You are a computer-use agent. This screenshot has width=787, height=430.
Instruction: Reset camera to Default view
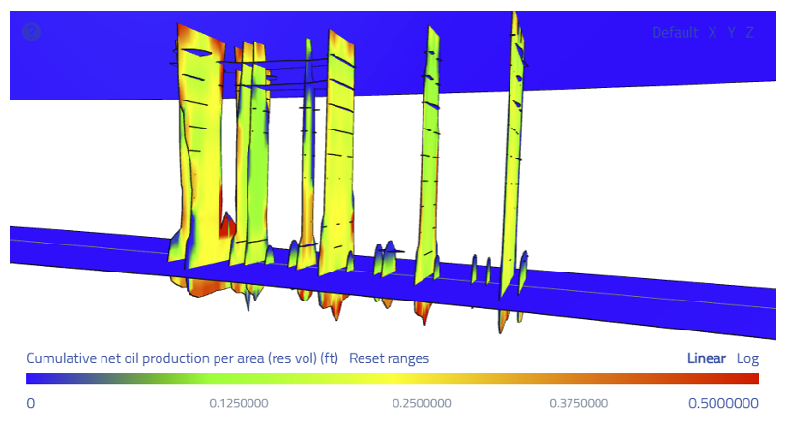(x=675, y=33)
